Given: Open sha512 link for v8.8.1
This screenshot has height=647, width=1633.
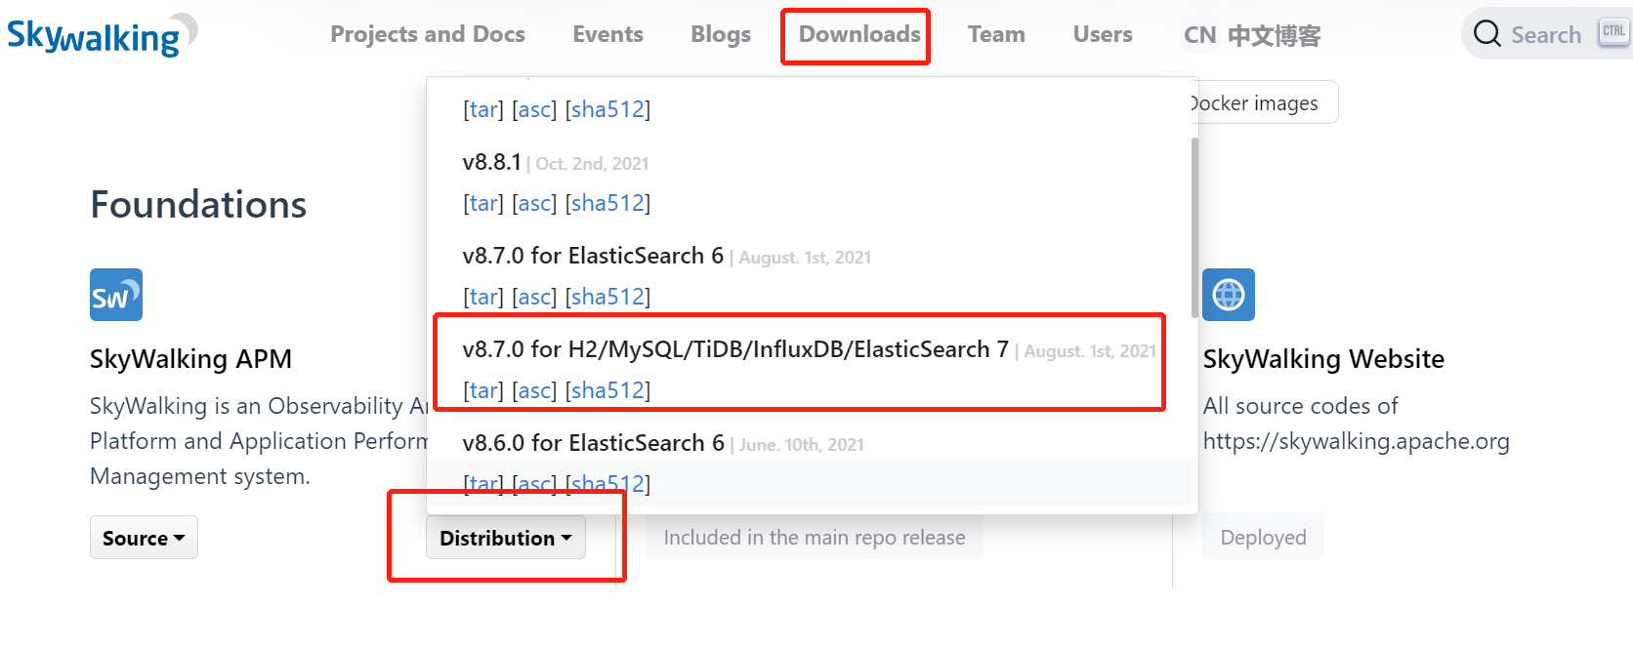Looking at the screenshot, I should [607, 203].
